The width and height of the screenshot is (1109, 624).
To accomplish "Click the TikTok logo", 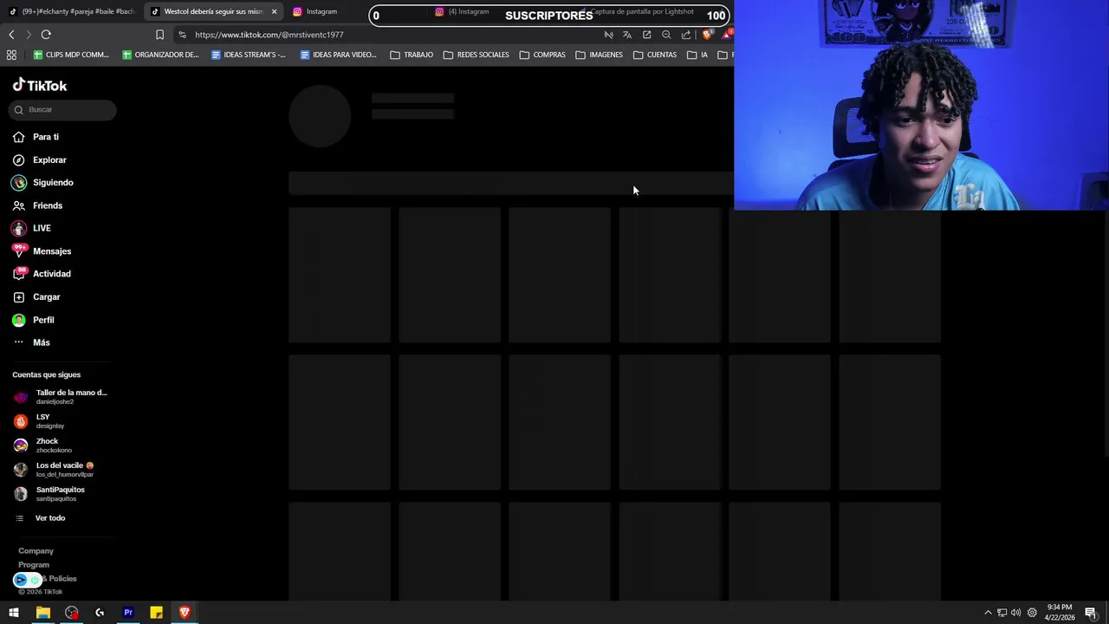I will pos(40,85).
